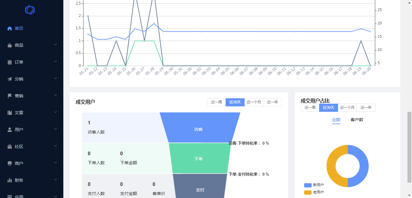Click the 06-19 data point peak

[x=361, y=41]
